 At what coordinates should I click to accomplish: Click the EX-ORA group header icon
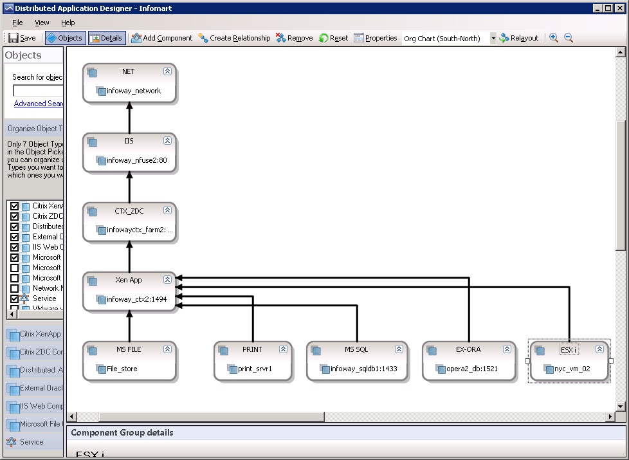click(x=432, y=351)
